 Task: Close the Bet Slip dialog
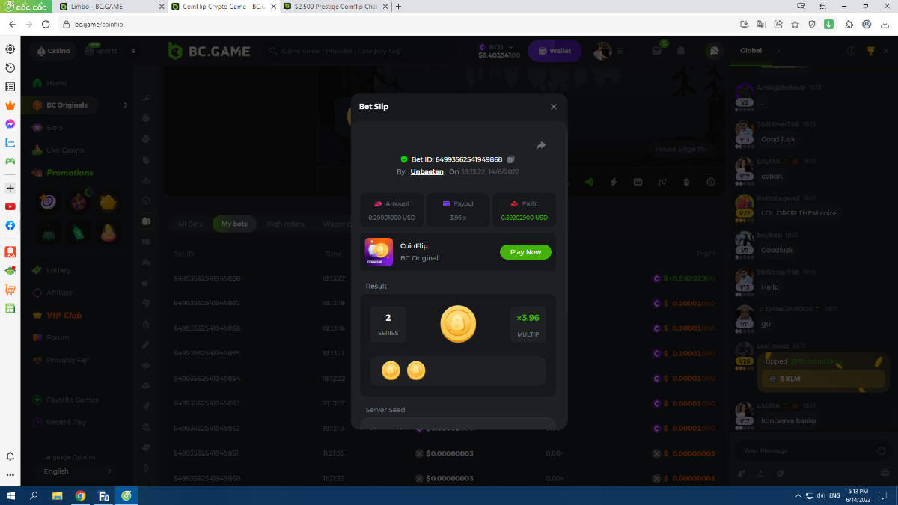(554, 107)
